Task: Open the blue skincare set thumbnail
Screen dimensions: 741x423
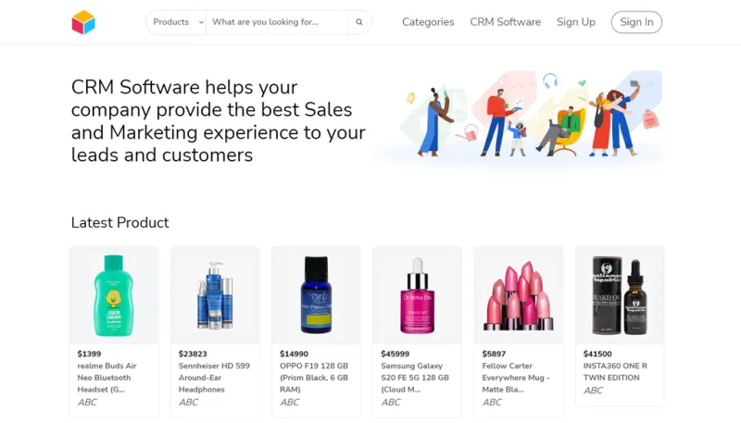Action: point(215,295)
